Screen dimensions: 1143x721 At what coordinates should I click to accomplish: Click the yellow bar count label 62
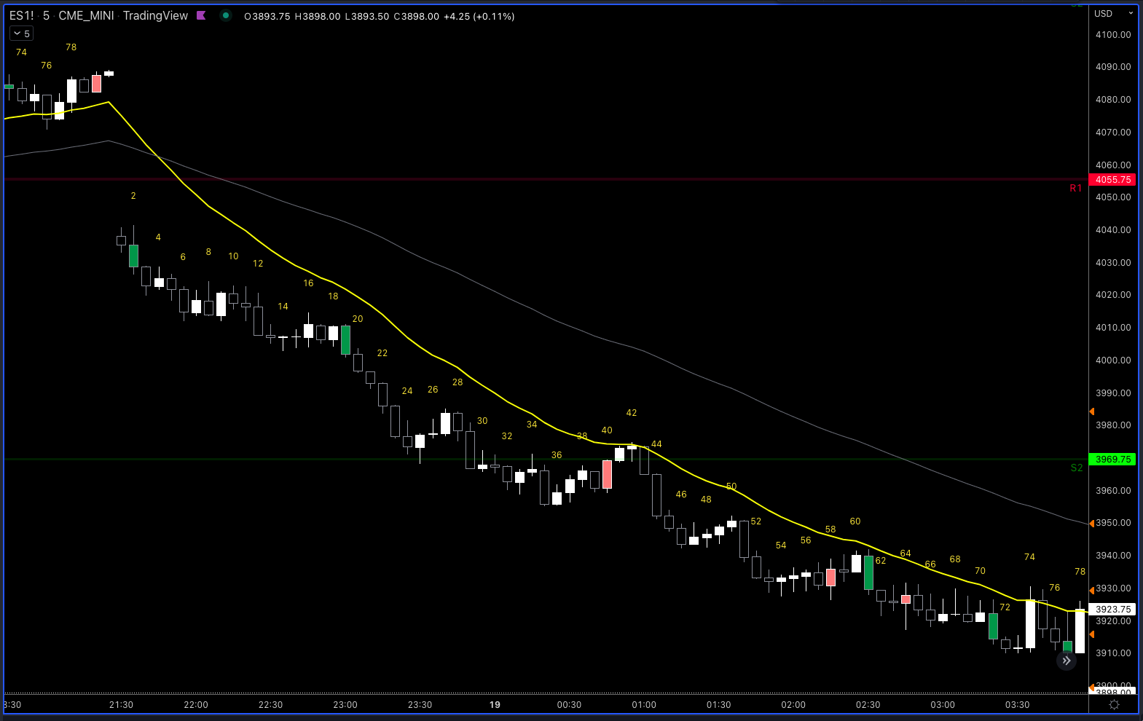[x=881, y=561]
